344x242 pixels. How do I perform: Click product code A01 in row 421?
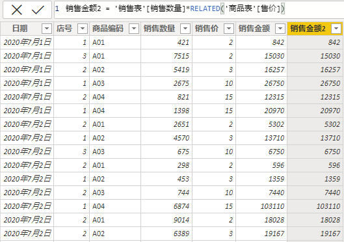coord(115,42)
